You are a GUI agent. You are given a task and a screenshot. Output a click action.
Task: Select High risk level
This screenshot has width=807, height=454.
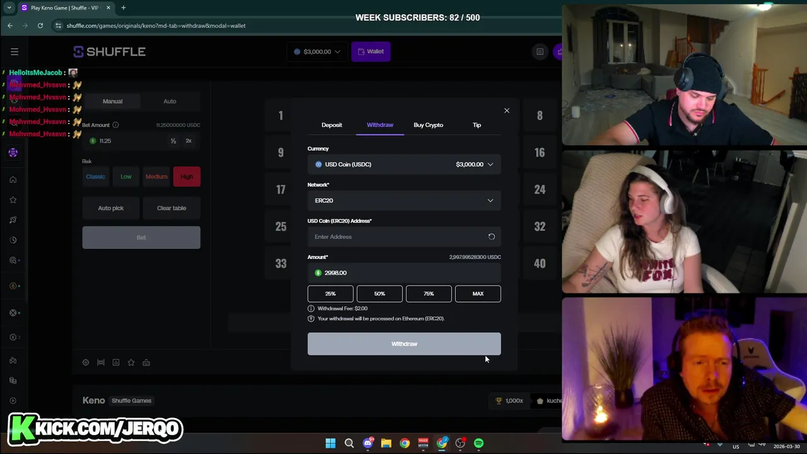coord(187,177)
